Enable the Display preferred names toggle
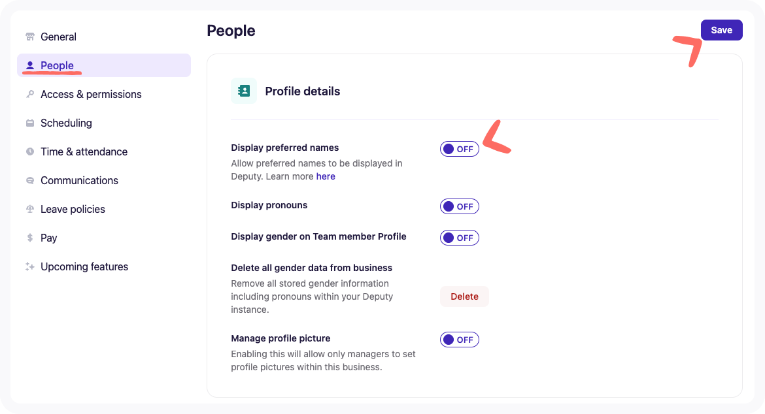 coord(460,149)
